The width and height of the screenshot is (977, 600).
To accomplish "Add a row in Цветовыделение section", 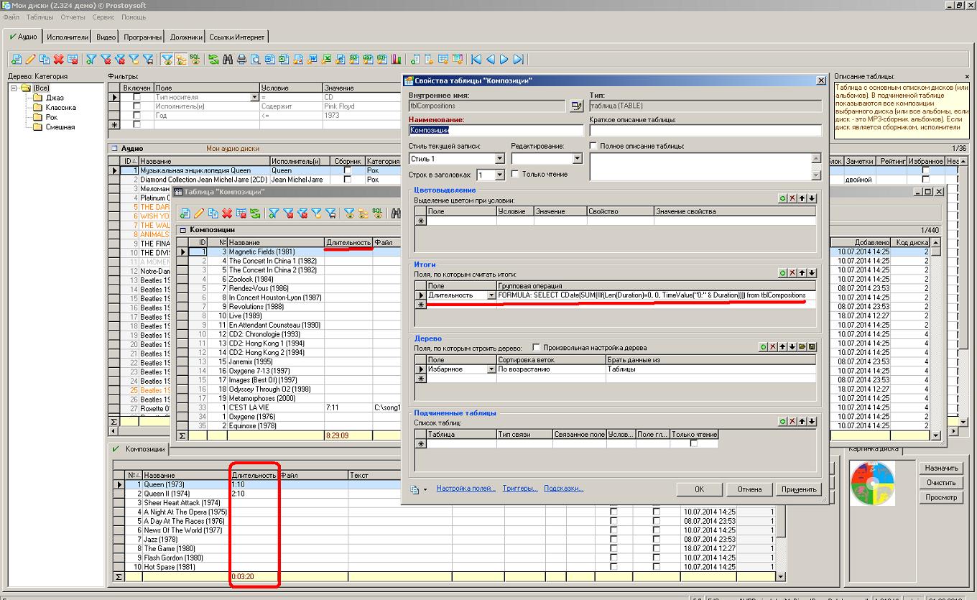I will coord(783,198).
